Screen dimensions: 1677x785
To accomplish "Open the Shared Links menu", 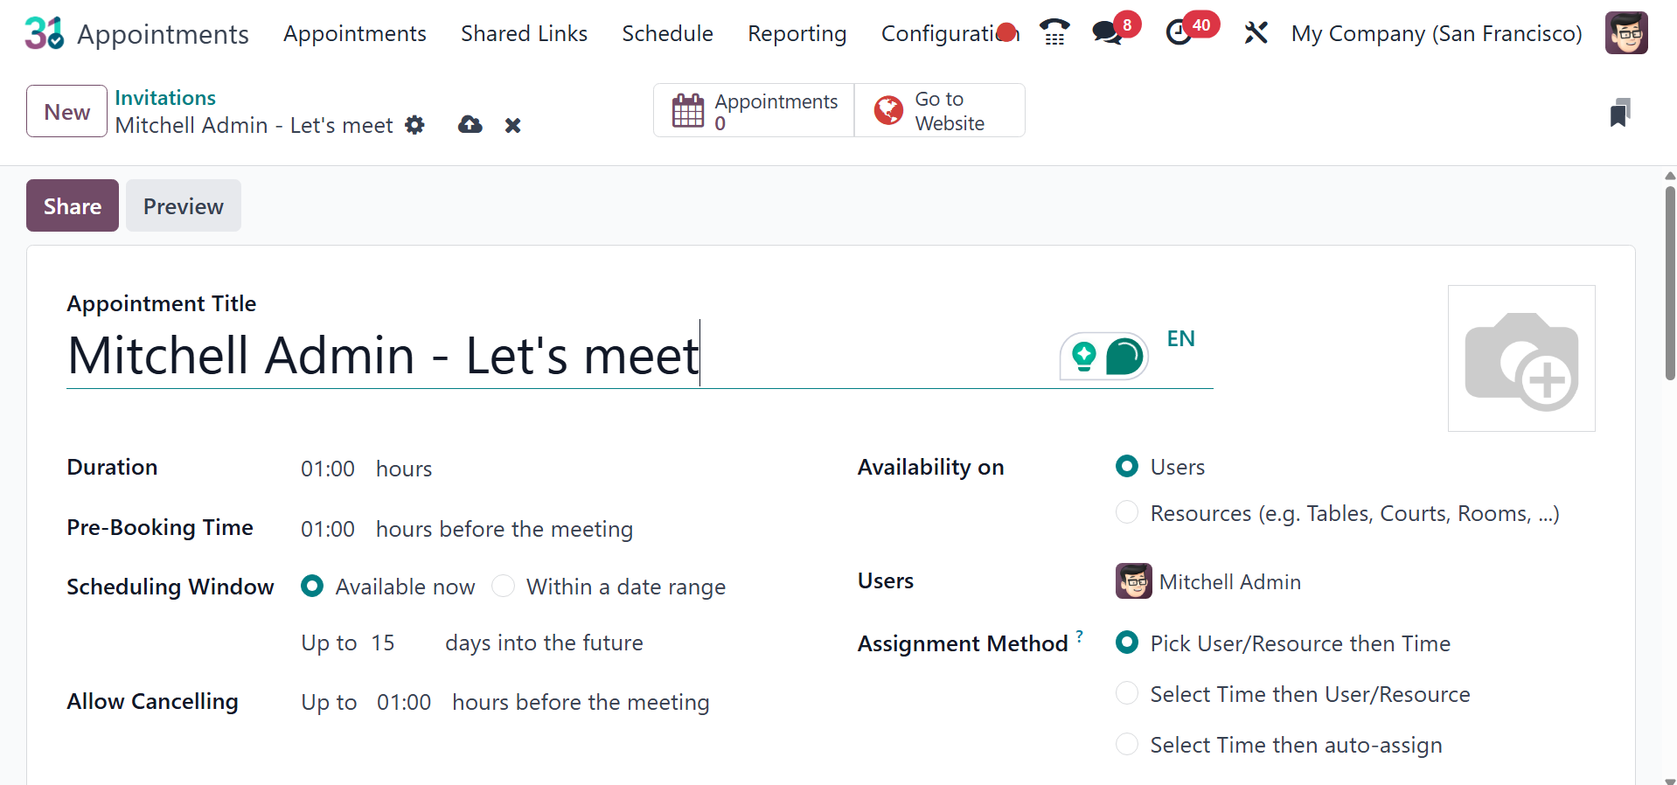I will click(x=524, y=33).
